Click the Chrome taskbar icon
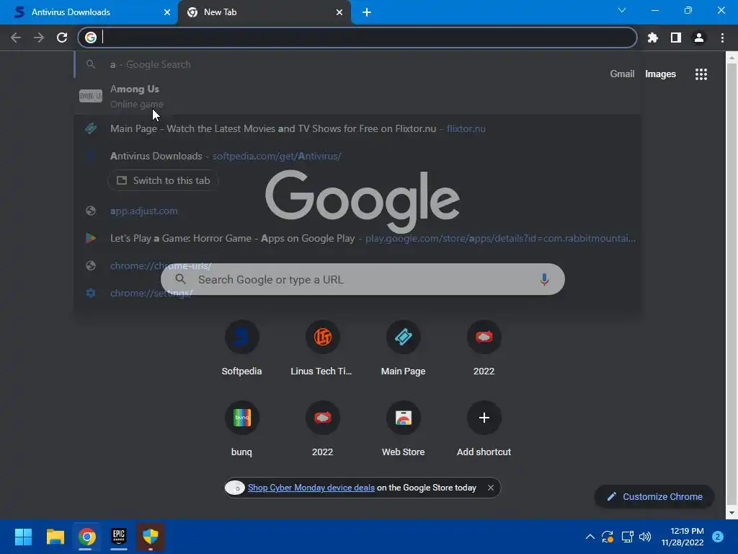This screenshot has height=554, width=738. (87, 537)
